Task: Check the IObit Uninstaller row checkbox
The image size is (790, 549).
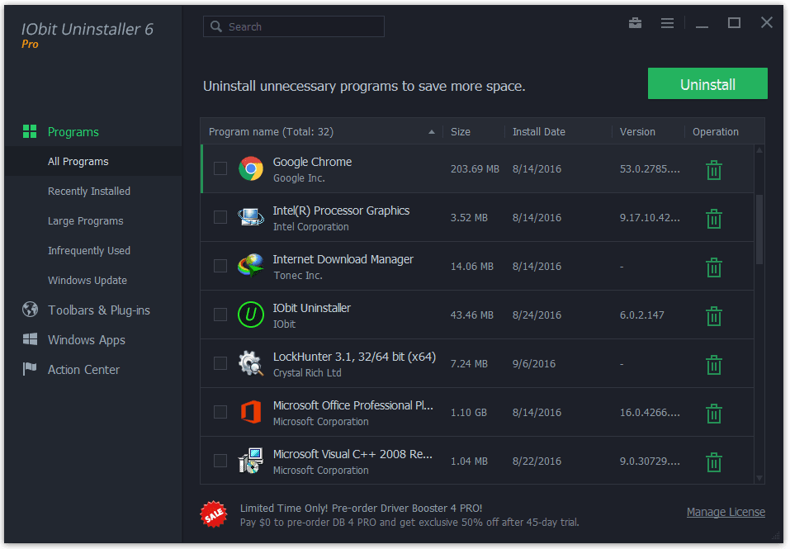Action: click(220, 315)
